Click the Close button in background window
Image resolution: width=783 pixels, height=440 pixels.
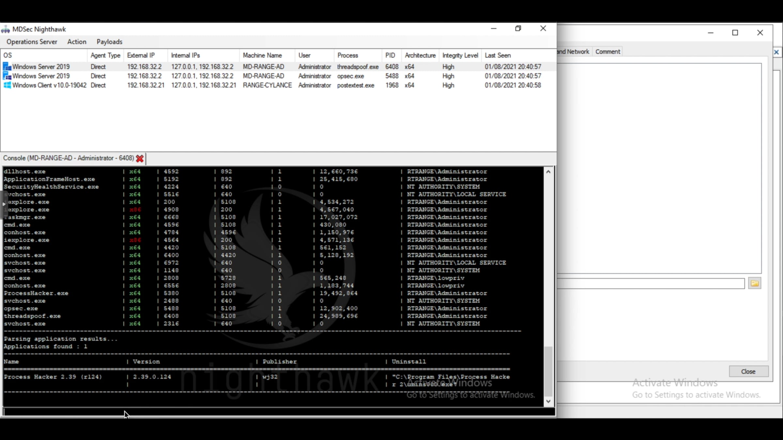click(x=748, y=372)
